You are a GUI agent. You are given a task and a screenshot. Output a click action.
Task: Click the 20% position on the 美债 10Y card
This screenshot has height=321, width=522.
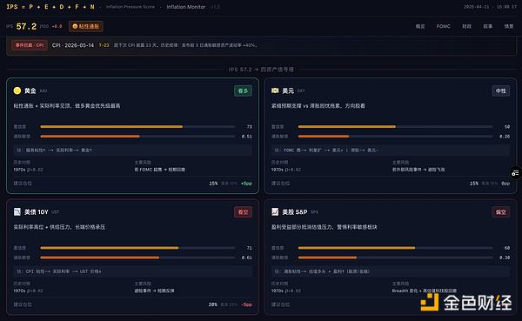pos(213,304)
